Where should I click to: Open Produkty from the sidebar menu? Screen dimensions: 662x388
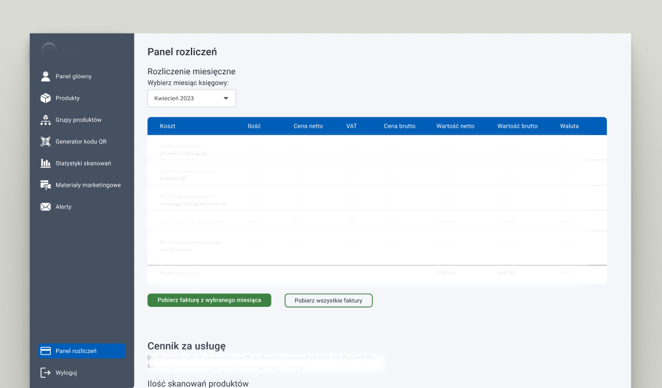67,98
